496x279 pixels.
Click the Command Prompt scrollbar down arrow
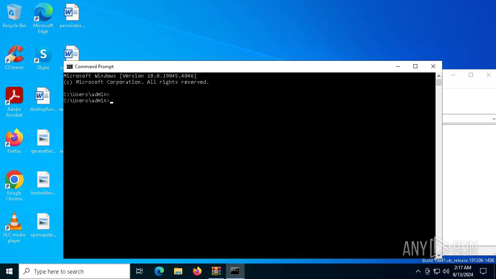[439, 255]
